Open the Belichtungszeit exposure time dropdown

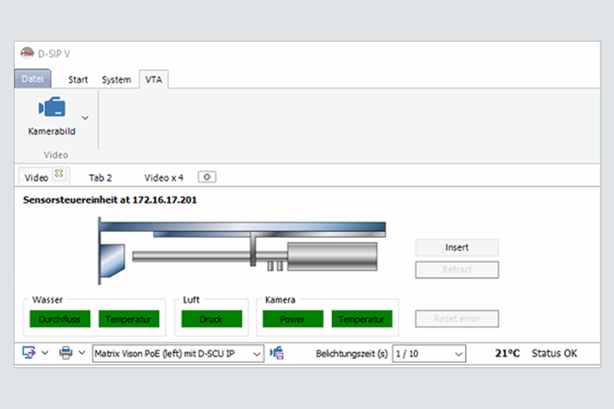coord(459,354)
